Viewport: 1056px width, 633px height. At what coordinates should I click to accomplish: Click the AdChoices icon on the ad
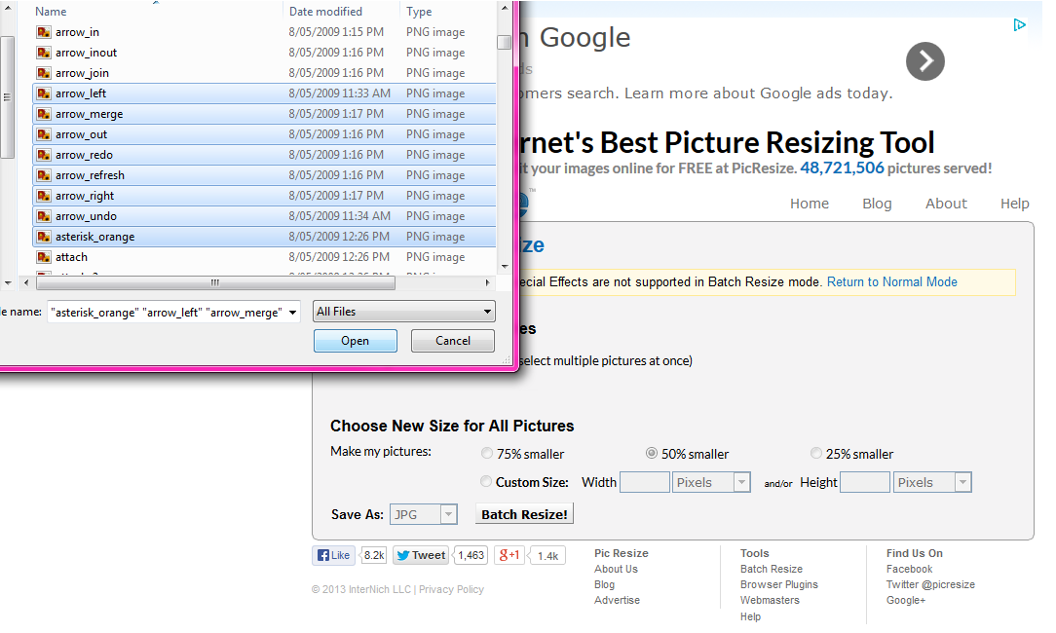pyautogui.click(x=1020, y=25)
